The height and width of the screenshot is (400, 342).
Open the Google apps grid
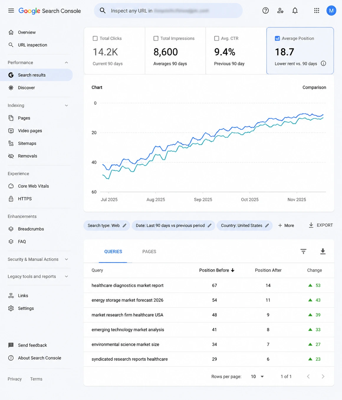click(x=317, y=11)
